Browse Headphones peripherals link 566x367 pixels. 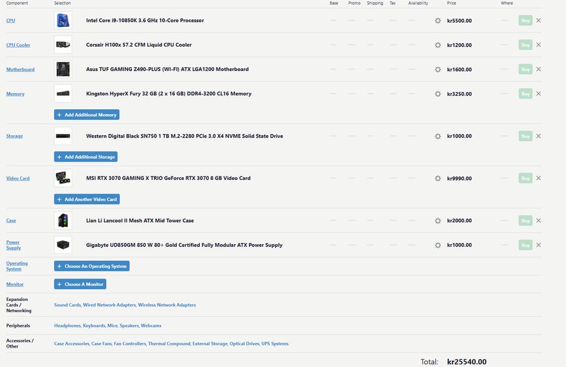pos(67,326)
